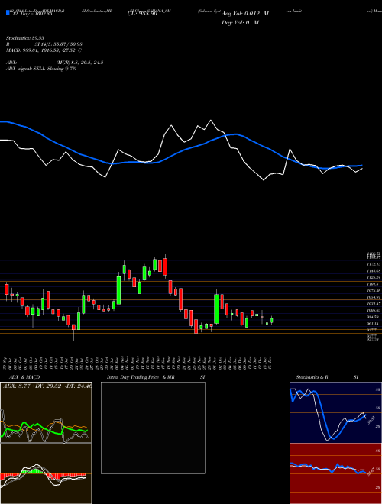Click the Stochastics: 39.53 readout

24,38
